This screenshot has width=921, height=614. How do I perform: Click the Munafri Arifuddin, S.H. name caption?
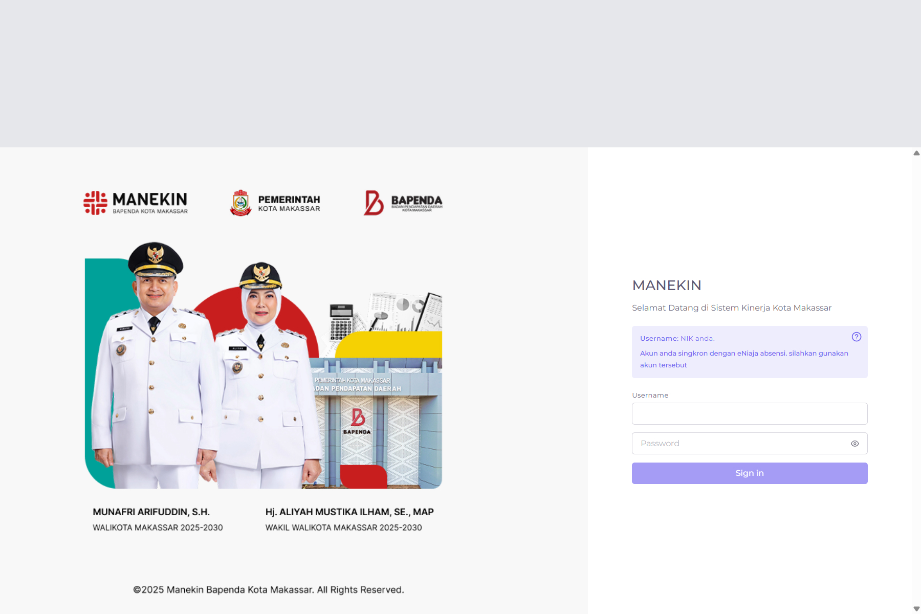pos(151,512)
